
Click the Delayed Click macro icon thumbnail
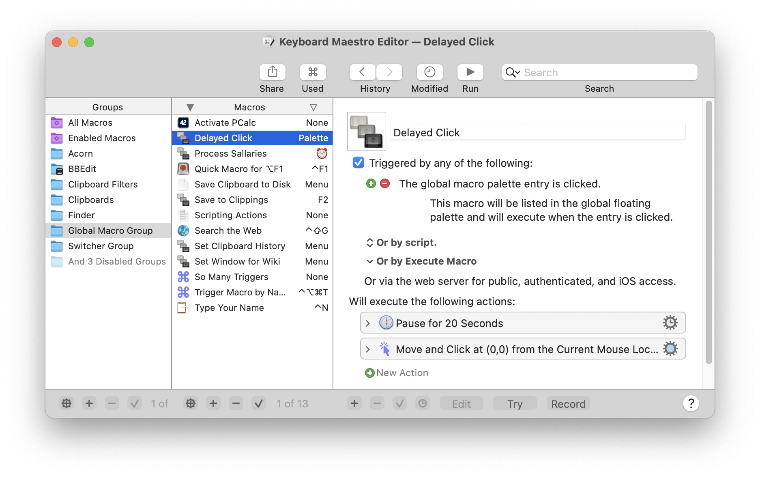pos(366,131)
